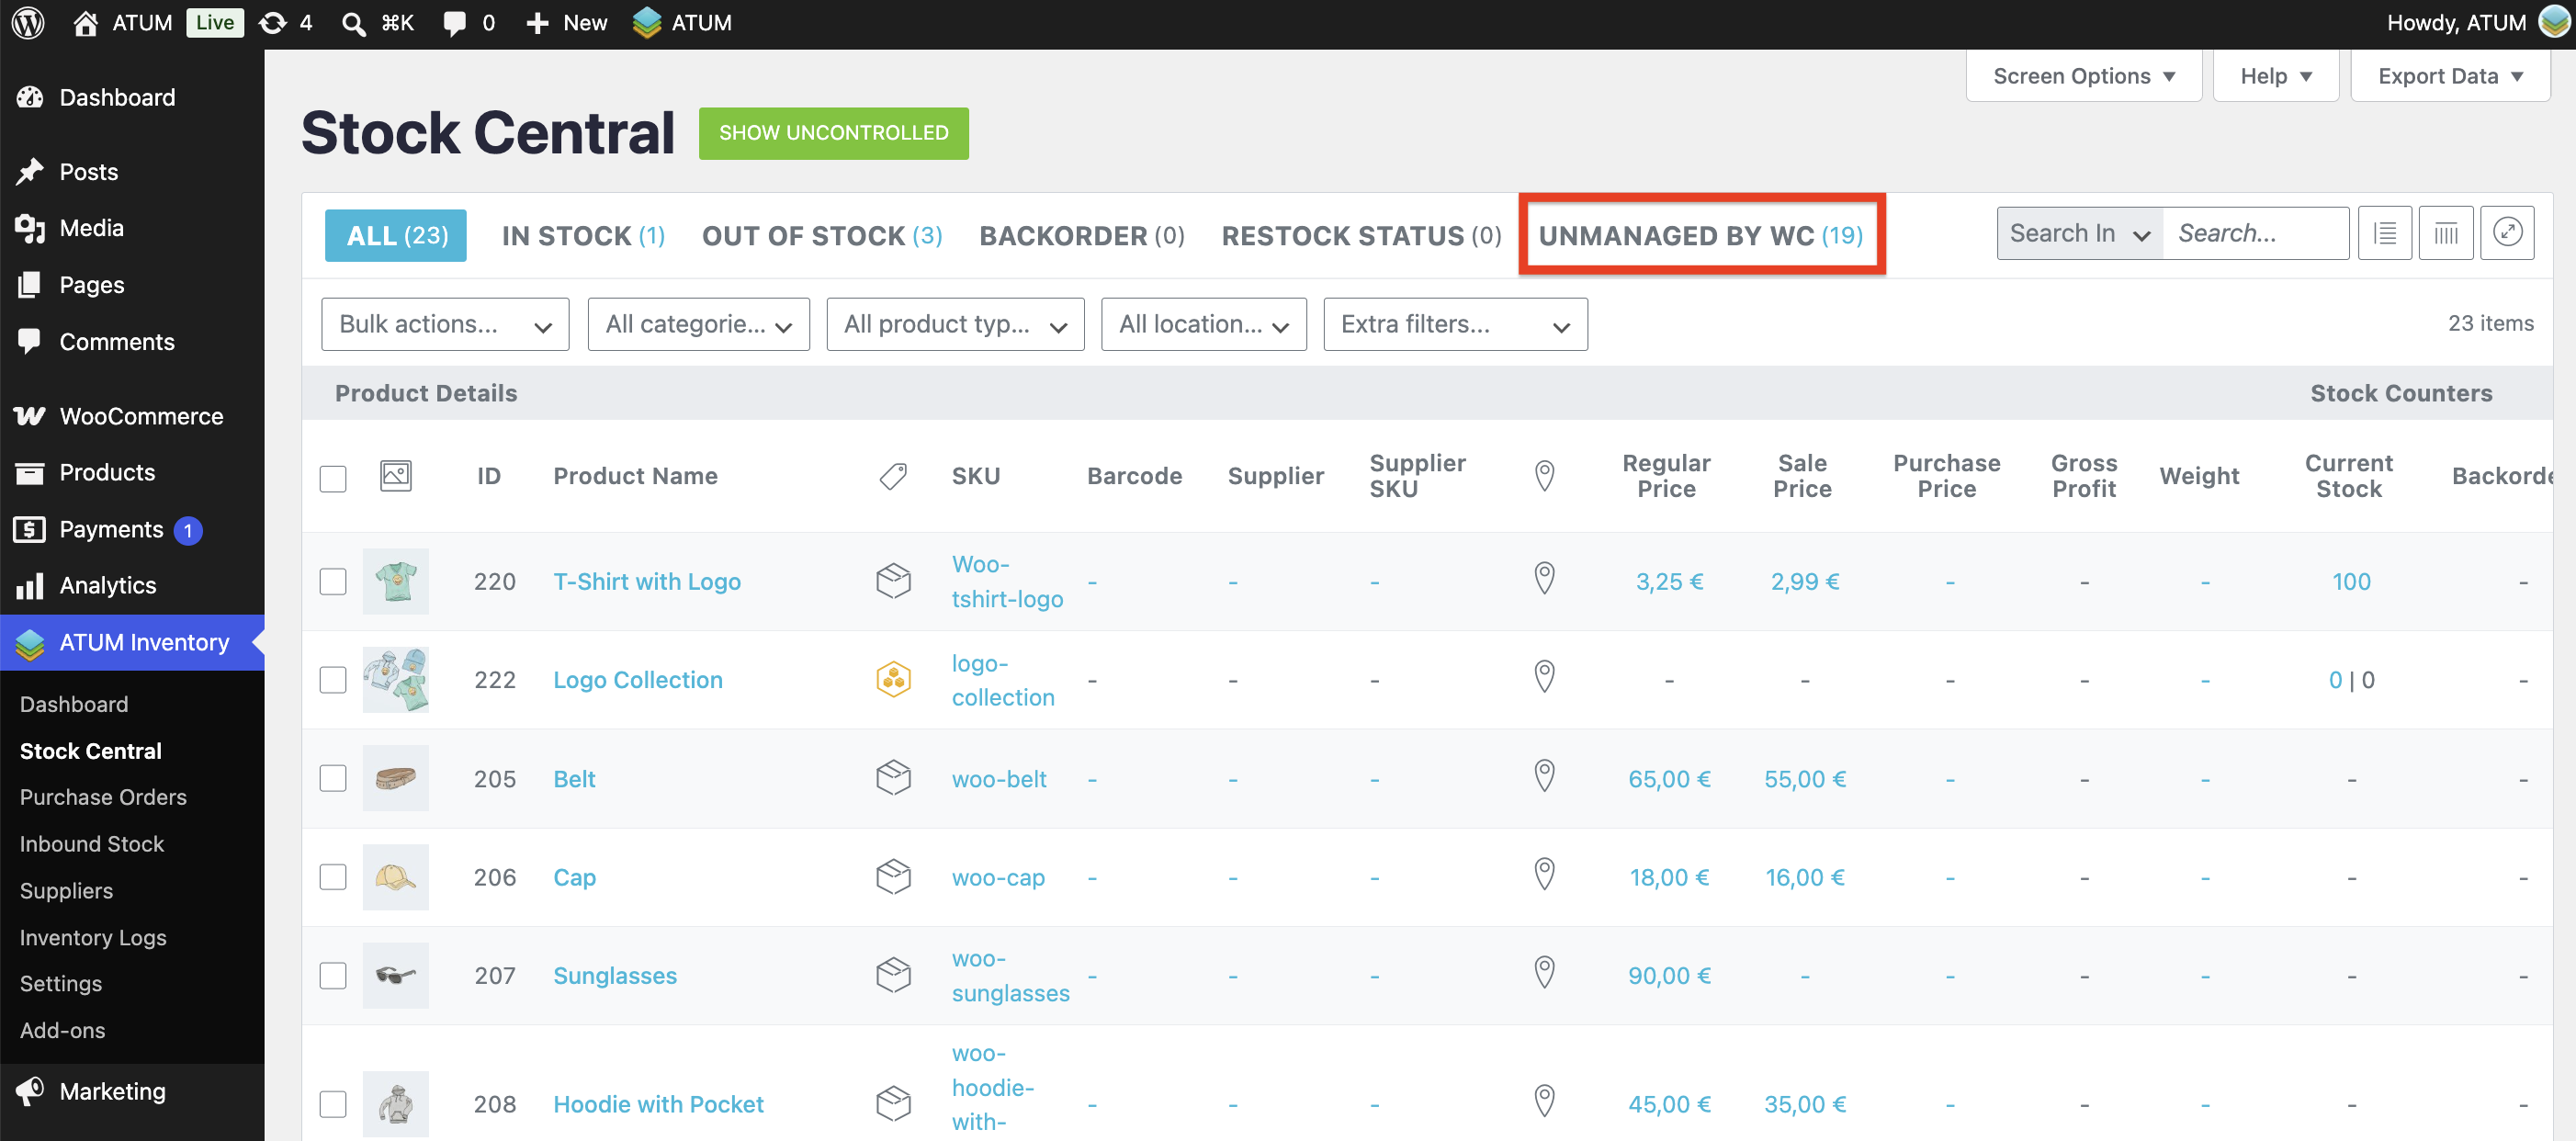The image size is (2576, 1141).
Task: Click the WordPress logo icon in admin bar
Action: [x=28, y=22]
